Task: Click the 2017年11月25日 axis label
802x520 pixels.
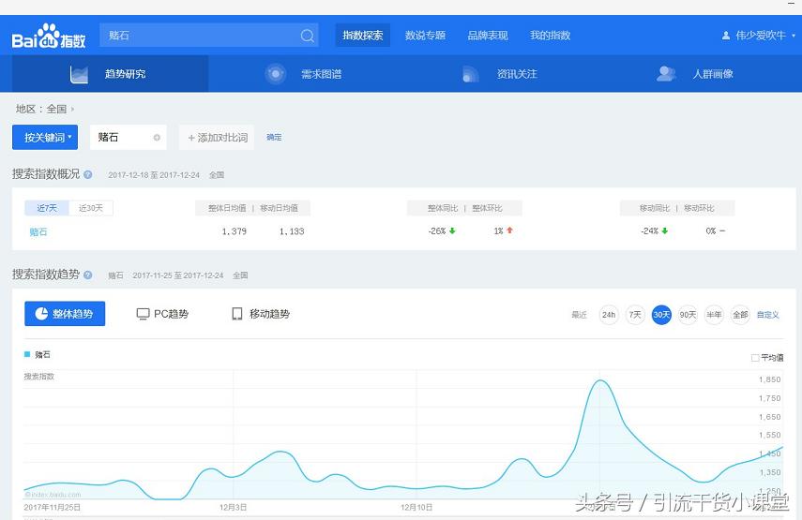Action: click(53, 507)
